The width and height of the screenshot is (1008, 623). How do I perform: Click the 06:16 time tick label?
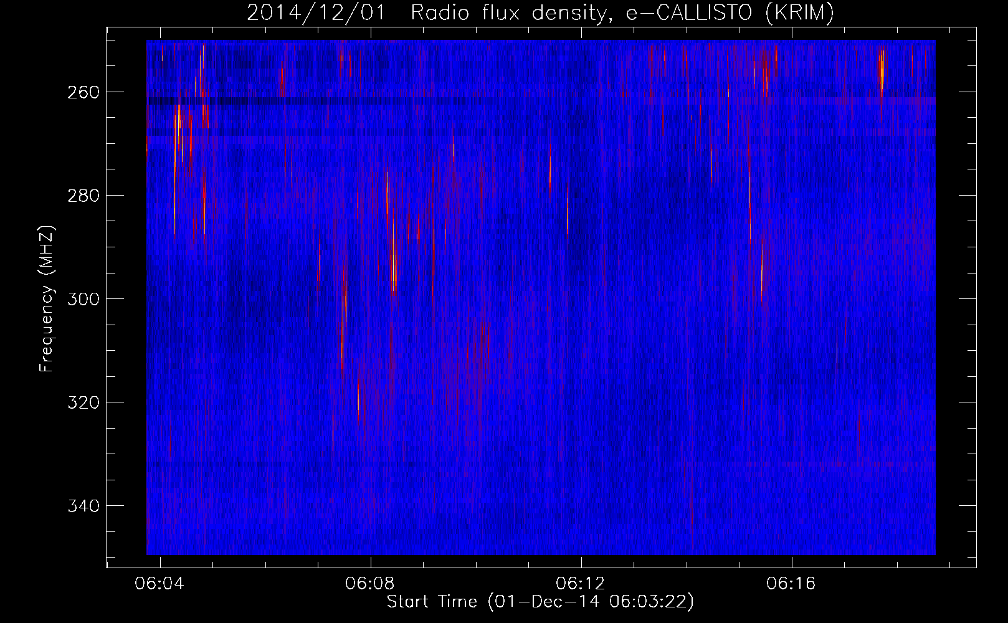point(791,584)
